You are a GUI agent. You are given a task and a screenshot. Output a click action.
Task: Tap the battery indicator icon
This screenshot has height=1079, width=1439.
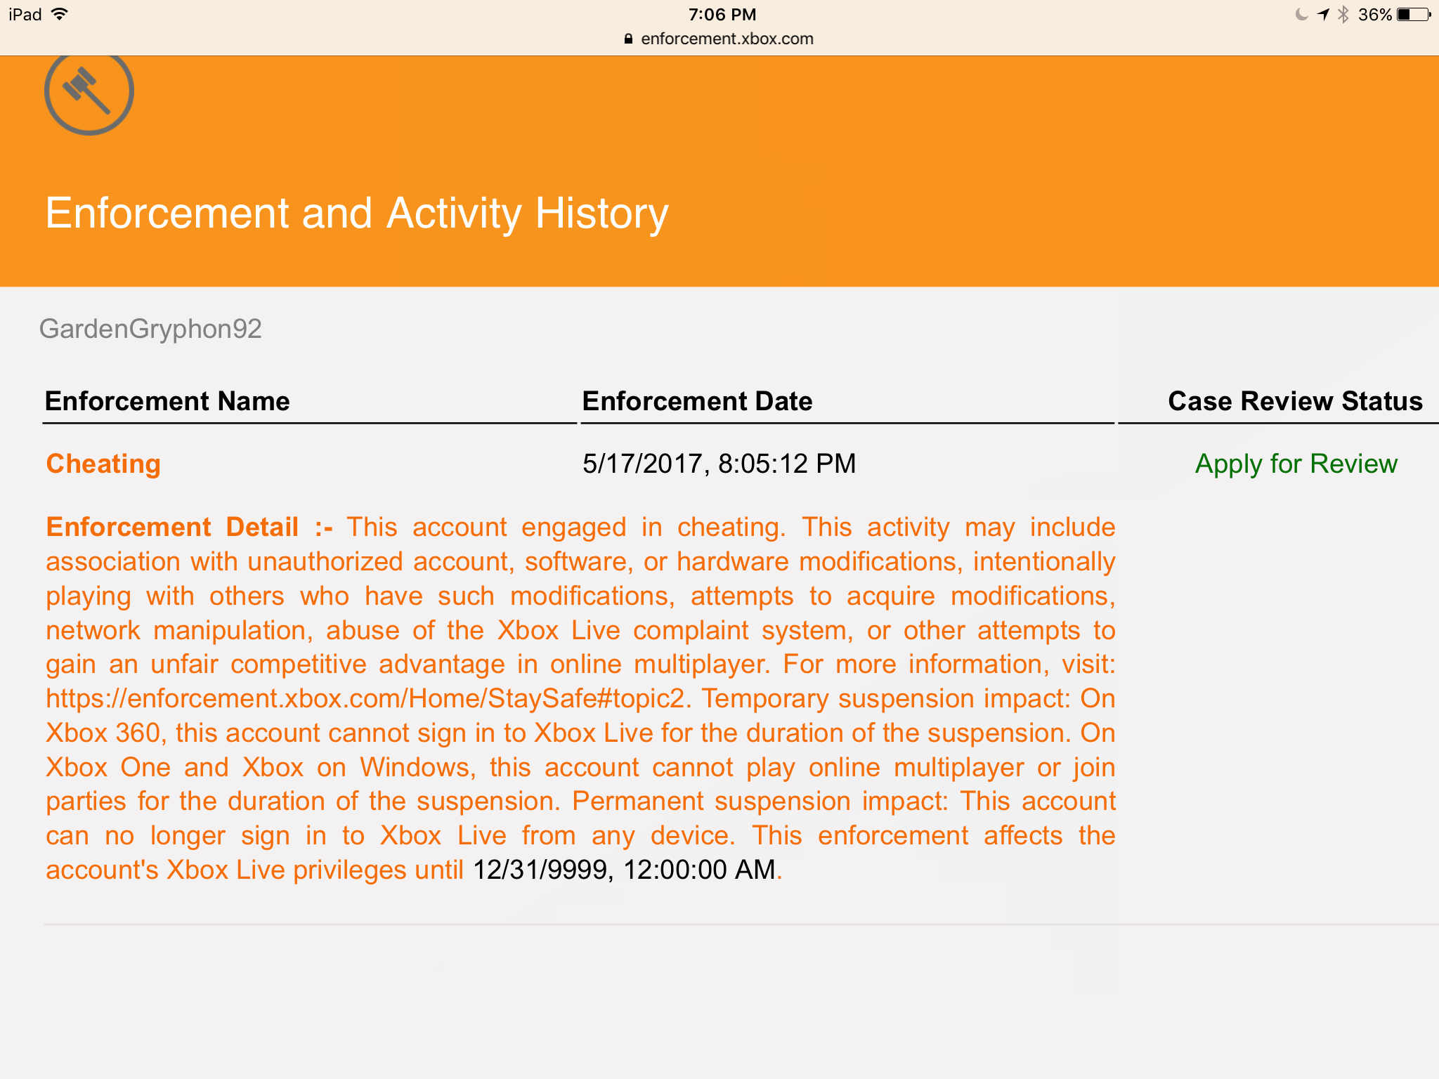click(x=1414, y=14)
